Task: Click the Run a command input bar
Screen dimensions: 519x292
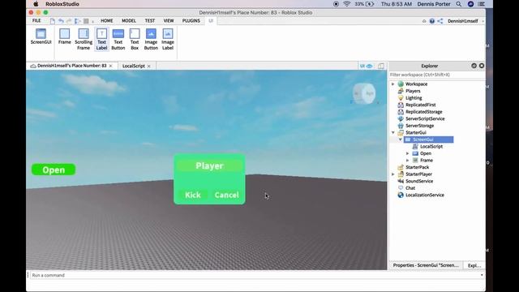Action: (x=254, y=275)
